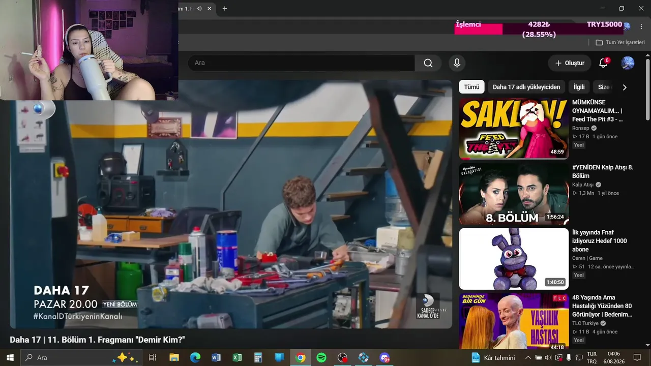
Task: Open the YouTube account avatar menu
Action: pos(628,63)
